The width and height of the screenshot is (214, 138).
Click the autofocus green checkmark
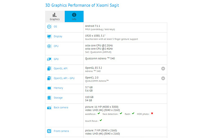pyautogui.click(x=98, y=113)
